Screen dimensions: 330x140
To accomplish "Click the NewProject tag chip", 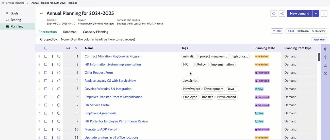I will pyautogui.click(x=192, y=89).
